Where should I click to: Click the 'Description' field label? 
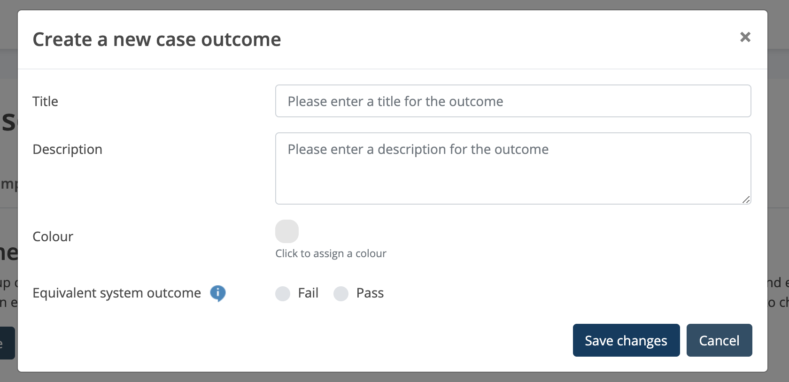pos(67,150)
